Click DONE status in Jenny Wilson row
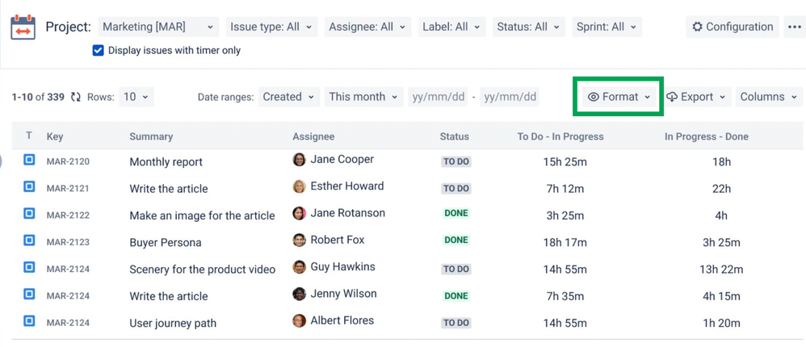Screen dimensions: 806x347 click(x=456, y=295)
